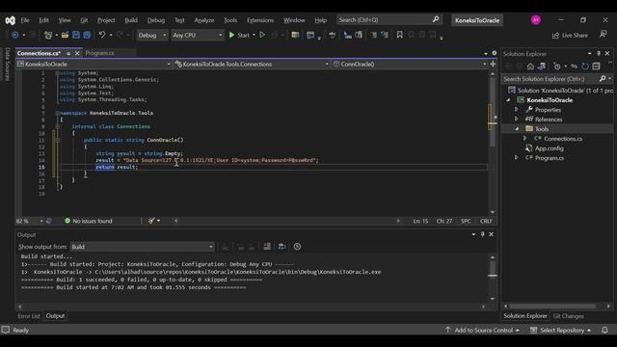Viewport: 617px width, 347px height.
Task: Pin the Connections.cs tab
Action: [68, 53]
